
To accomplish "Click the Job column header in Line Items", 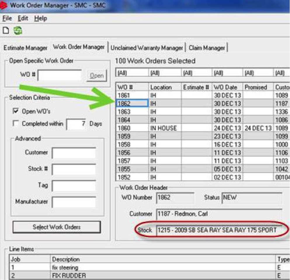I will 29,259.
